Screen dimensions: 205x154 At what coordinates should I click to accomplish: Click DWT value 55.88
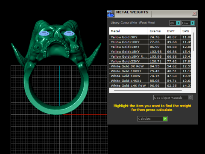click(x=172, y=47)
